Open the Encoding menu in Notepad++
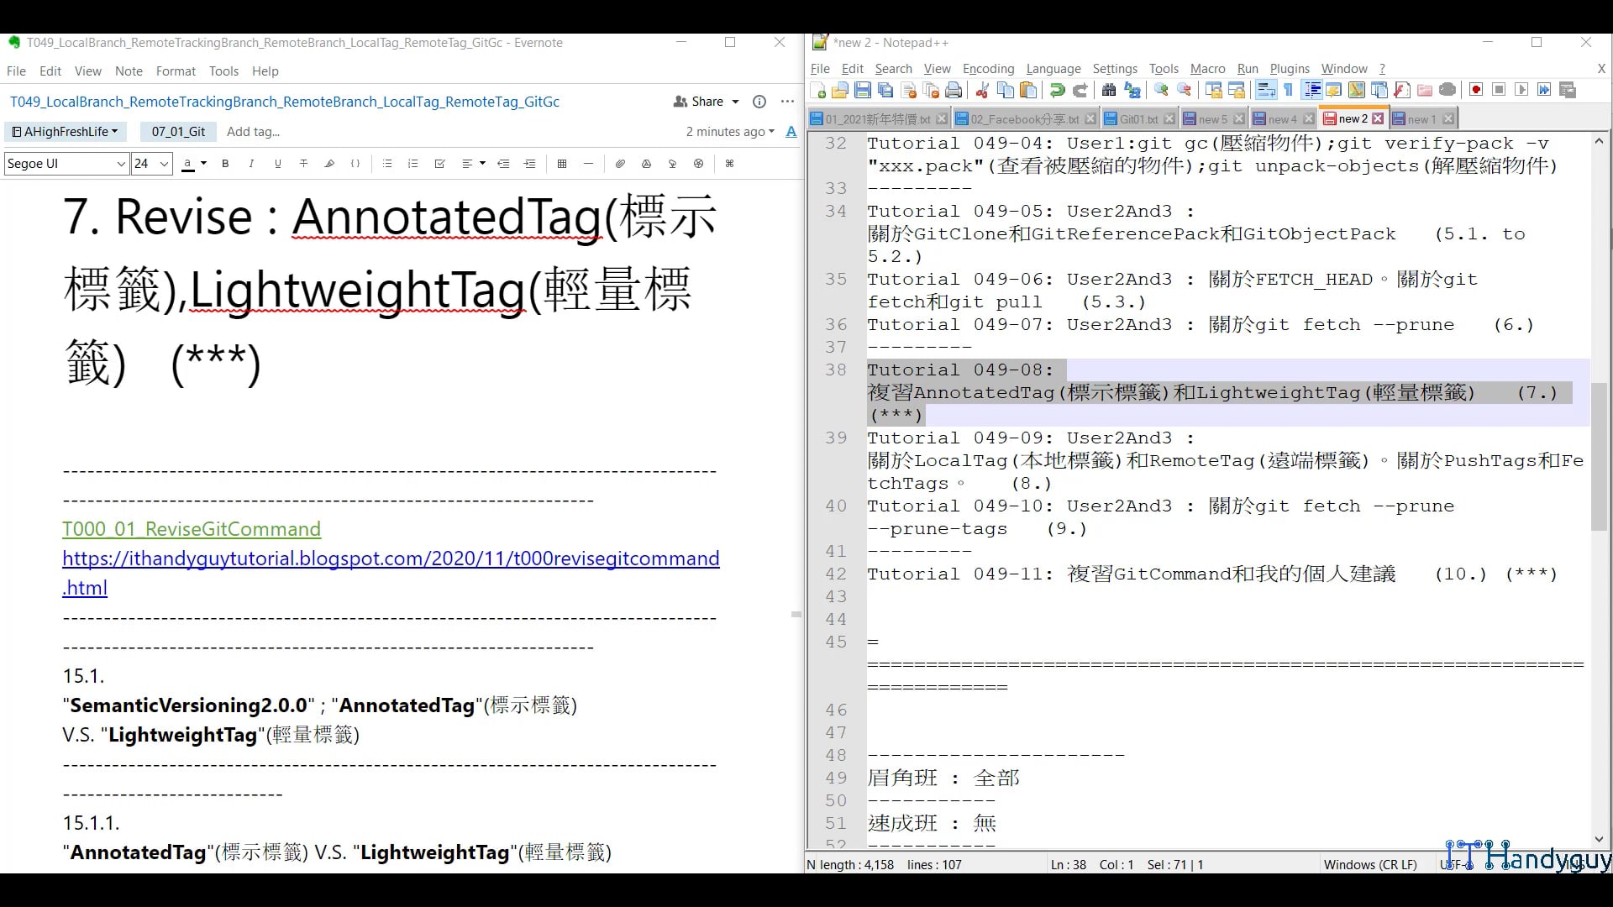 988,69
